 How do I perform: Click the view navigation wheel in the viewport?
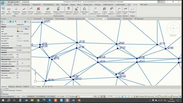pos(173,28)
